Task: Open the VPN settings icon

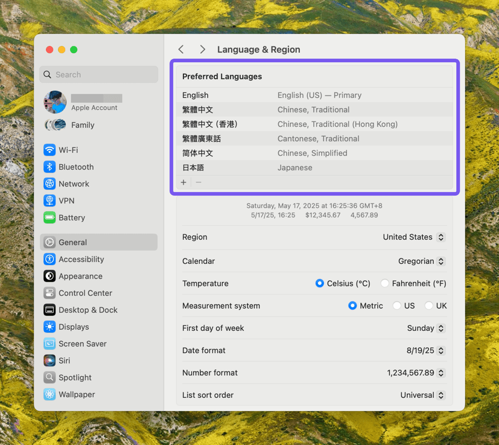Action: tap(49, 200)
